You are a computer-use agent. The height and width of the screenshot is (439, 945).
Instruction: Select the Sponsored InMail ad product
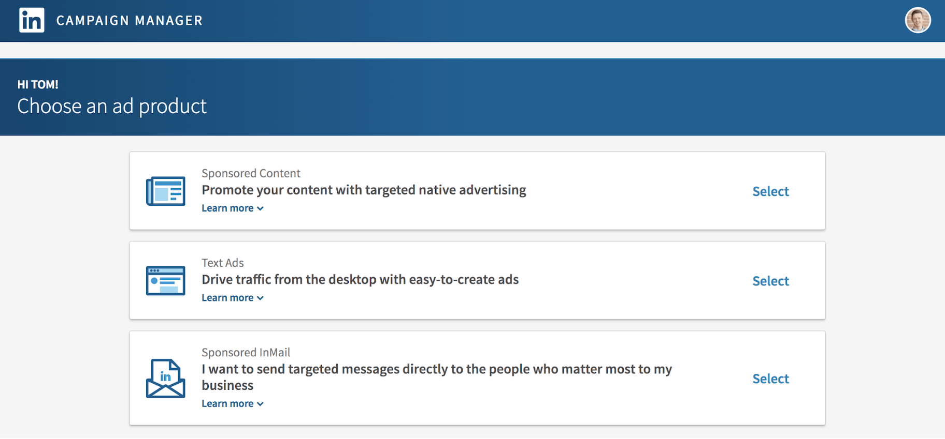pos(770,379)
